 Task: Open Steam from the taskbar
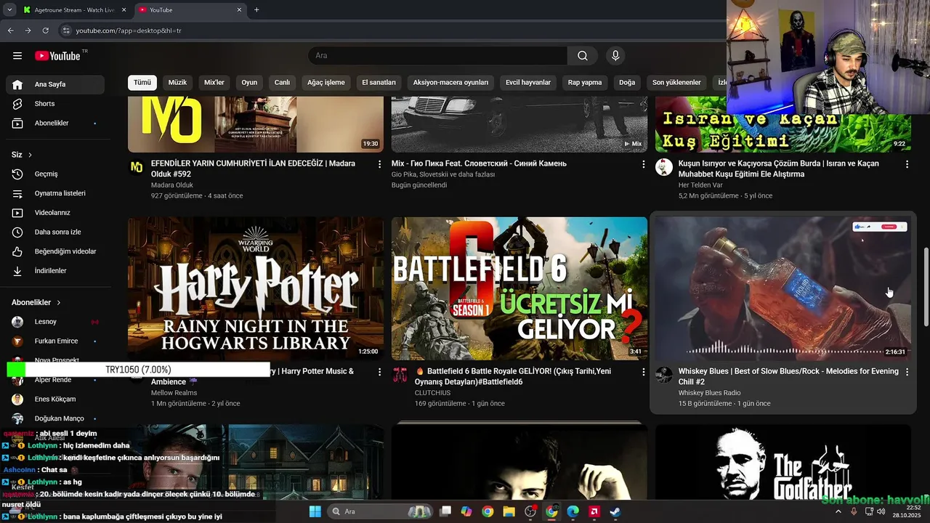615,511
